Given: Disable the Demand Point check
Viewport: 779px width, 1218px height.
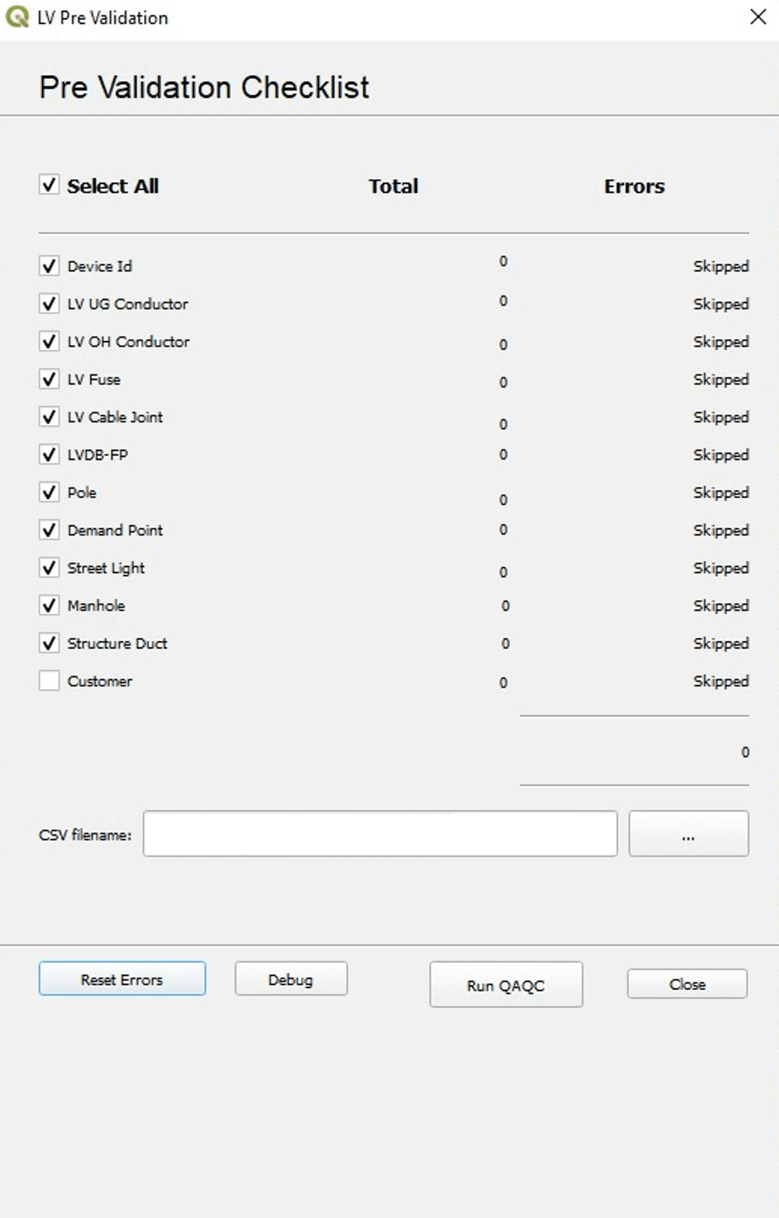Looking at the screenshot, I should 49,529.
